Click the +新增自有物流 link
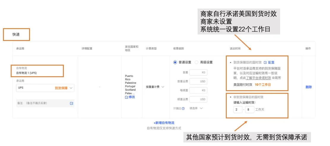330x146 pixels. [x=164, y=123]
